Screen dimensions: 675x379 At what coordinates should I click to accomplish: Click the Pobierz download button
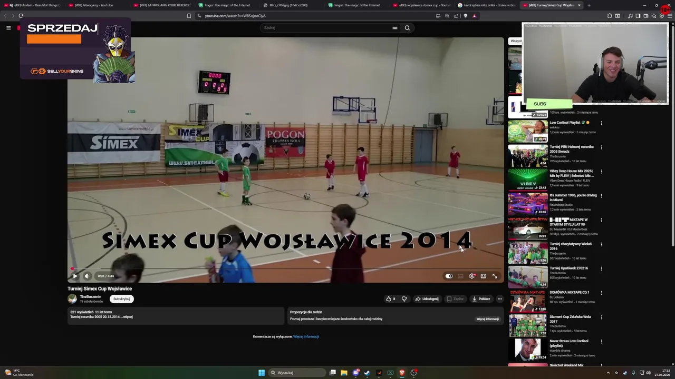481,298
